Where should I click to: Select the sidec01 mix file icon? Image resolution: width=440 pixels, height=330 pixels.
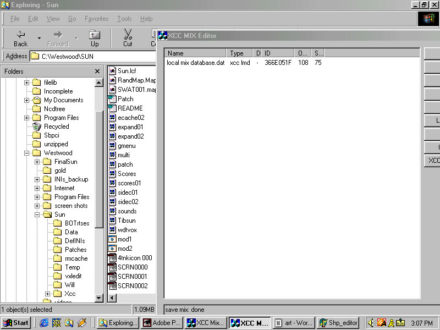point(112,193)
